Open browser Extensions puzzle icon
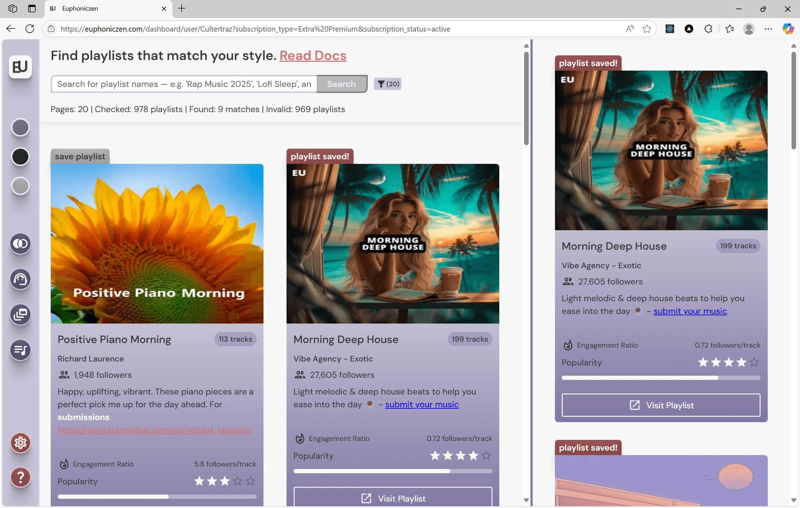The height and width of the screenshot is (508, 800). [708, 29]
